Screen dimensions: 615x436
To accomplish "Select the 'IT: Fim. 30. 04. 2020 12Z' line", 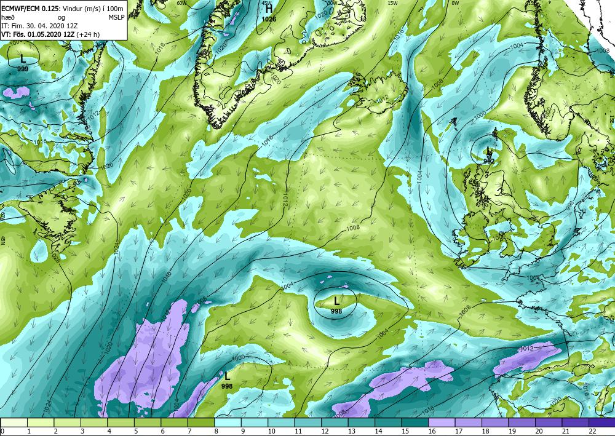I will 39,26.
